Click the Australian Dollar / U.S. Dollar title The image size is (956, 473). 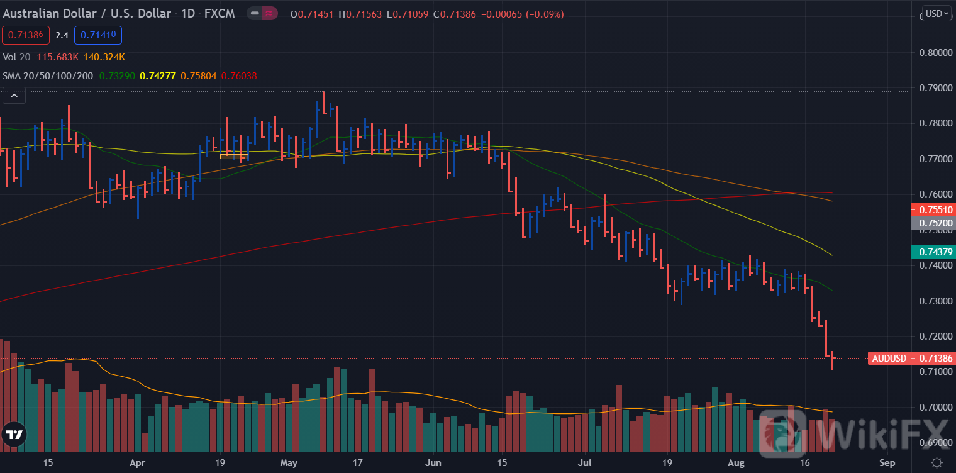click(86, 13)
